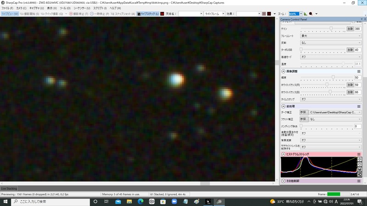
Task: Collapse the 前処理 section
Action: click(283, 106)
